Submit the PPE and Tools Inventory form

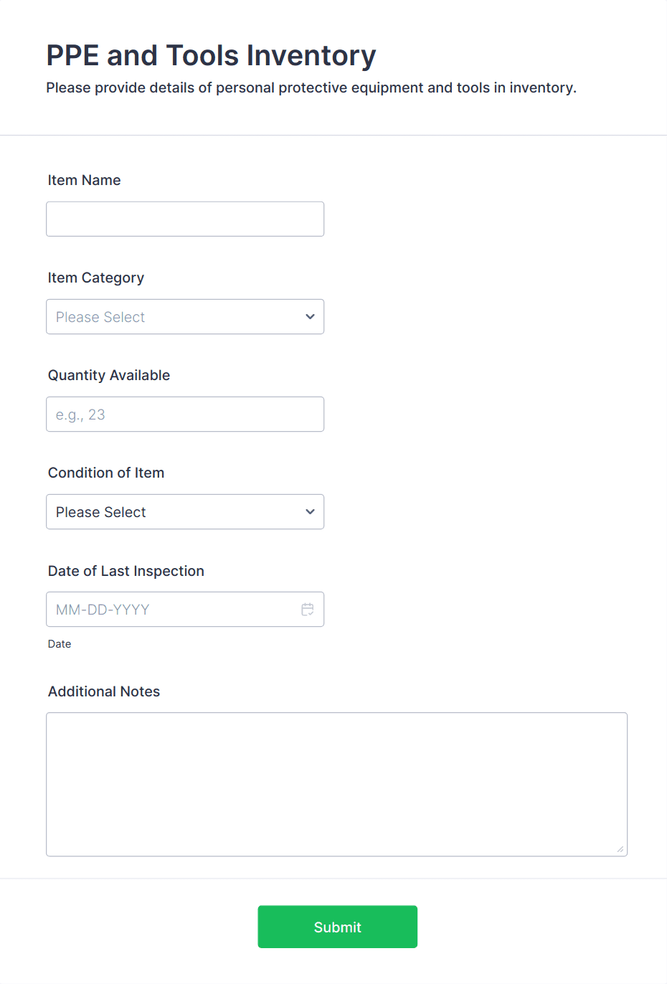coord(337,927)
